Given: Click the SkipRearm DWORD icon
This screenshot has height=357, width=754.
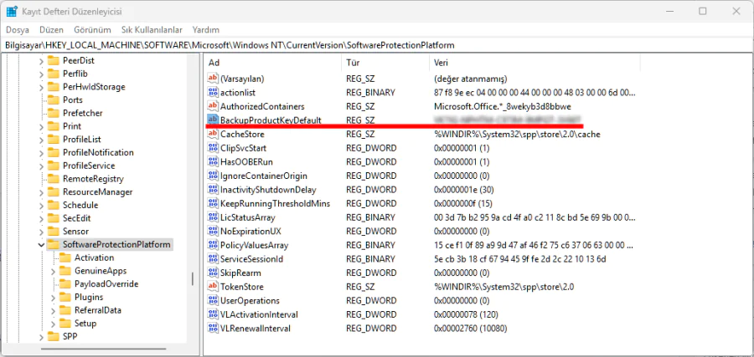Looking at the screenshot, I should point(213,273).
